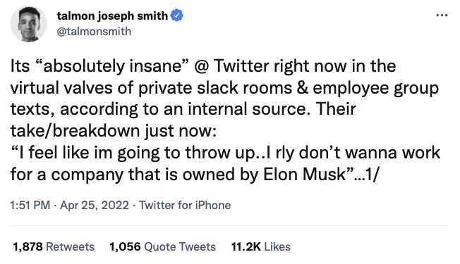Select the Apr 25, 2022 date
This screenshot has width=460, height=264.
(x=95, y=205)
